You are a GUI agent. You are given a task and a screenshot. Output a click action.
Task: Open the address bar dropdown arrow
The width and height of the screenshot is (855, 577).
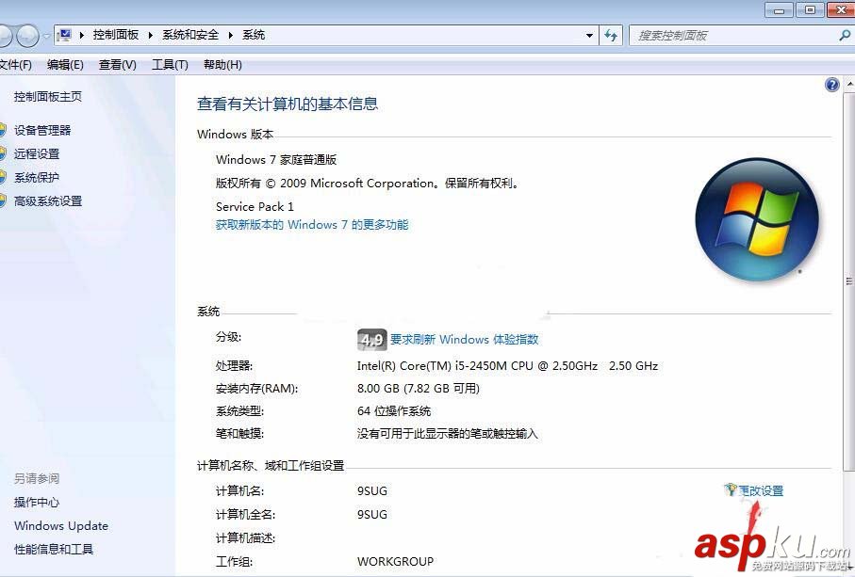pos(589,35)
